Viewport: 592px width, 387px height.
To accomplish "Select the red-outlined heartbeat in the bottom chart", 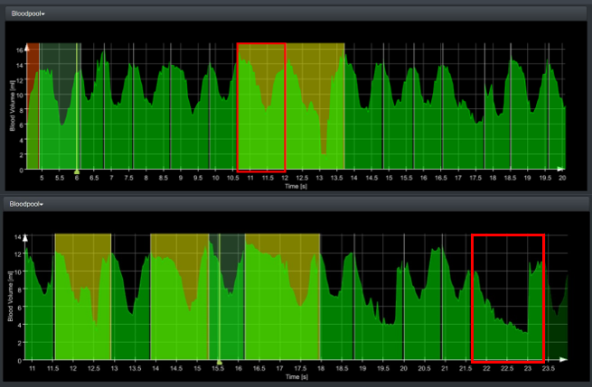I will coord(507,296).
